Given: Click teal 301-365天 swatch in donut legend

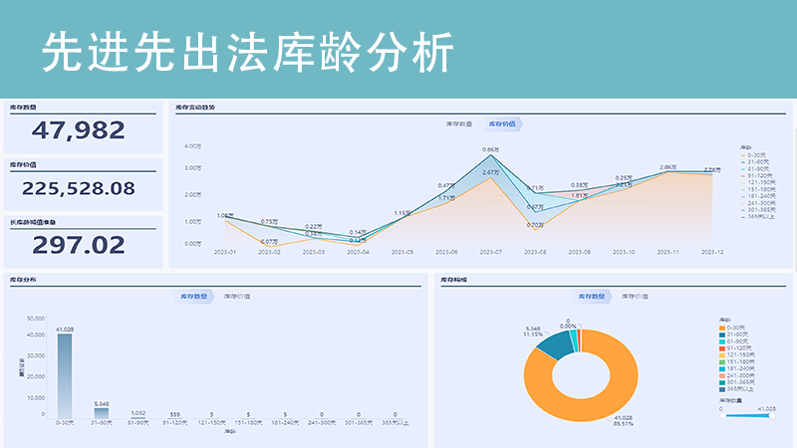Looking at the screenshot, I should click(721, 382).
